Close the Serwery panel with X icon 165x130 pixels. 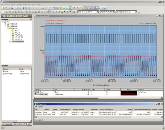[31, 19]
